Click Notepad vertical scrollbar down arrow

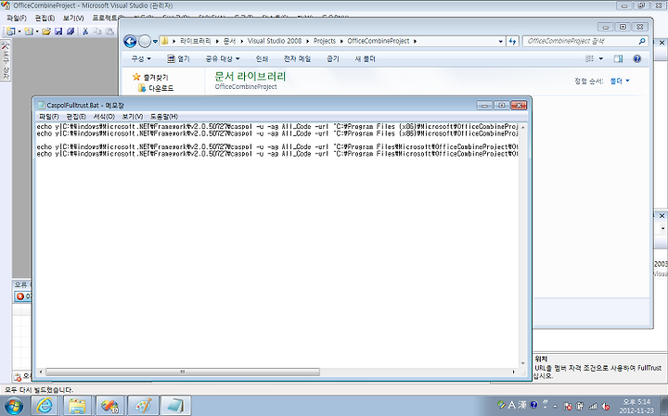pyautogui.click(x=522, y=363)
